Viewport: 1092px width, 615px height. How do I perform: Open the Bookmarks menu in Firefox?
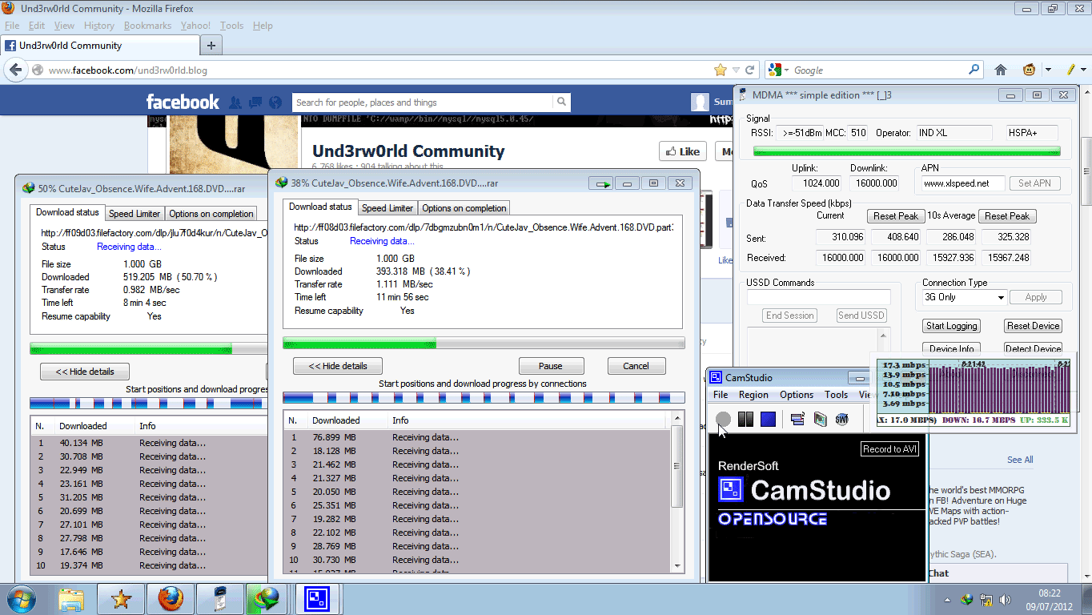coord(147,26)
